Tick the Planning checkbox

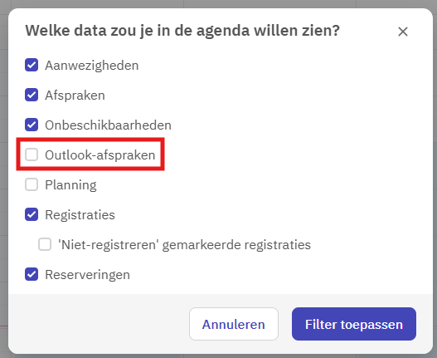[32, 184]
